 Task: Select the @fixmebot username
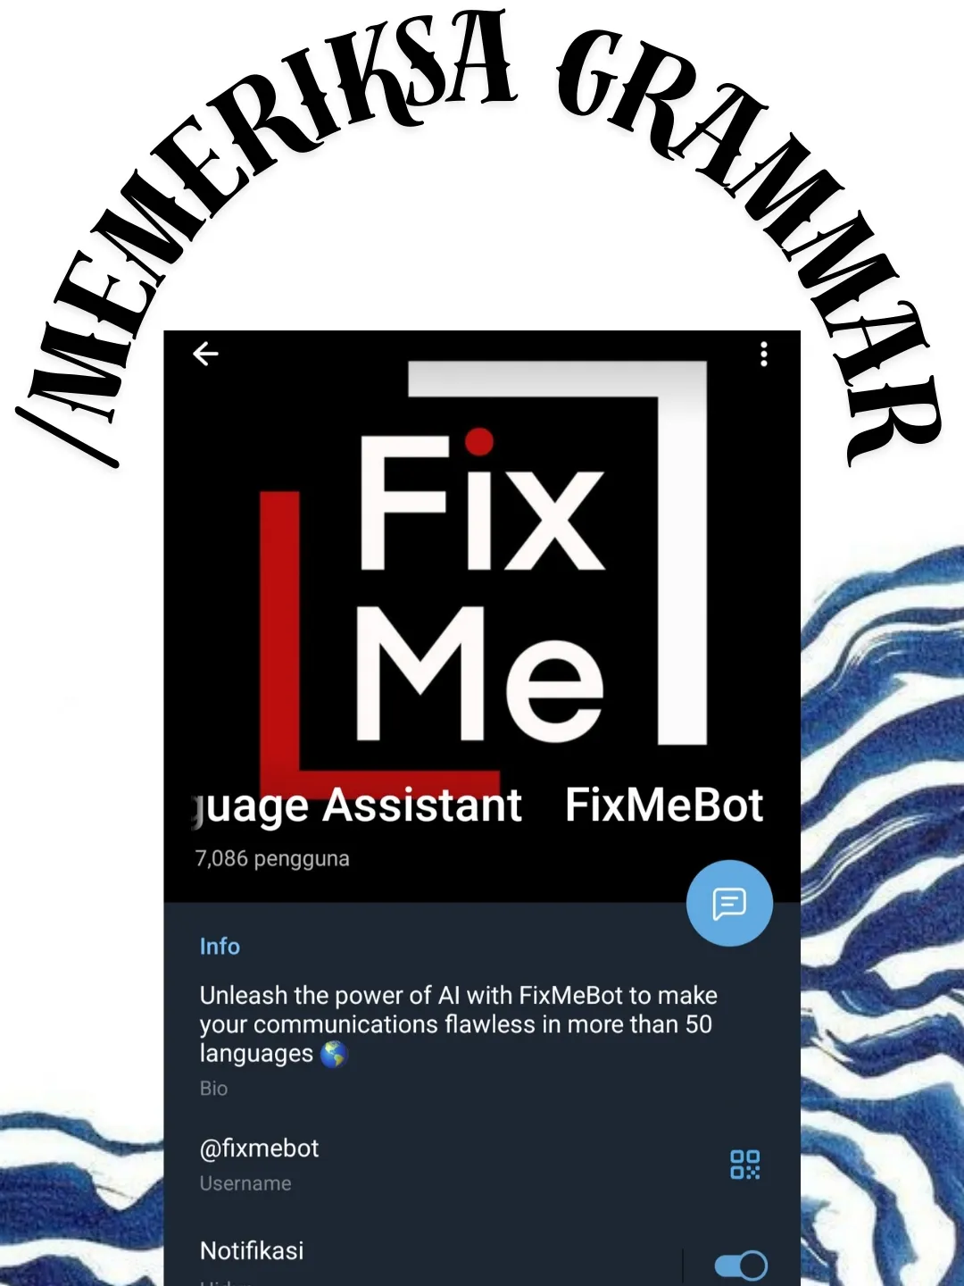(x=259, y=1148)
